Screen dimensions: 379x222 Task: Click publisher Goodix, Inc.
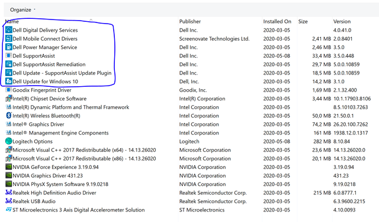pyautogui.click(x=193, y=90)
